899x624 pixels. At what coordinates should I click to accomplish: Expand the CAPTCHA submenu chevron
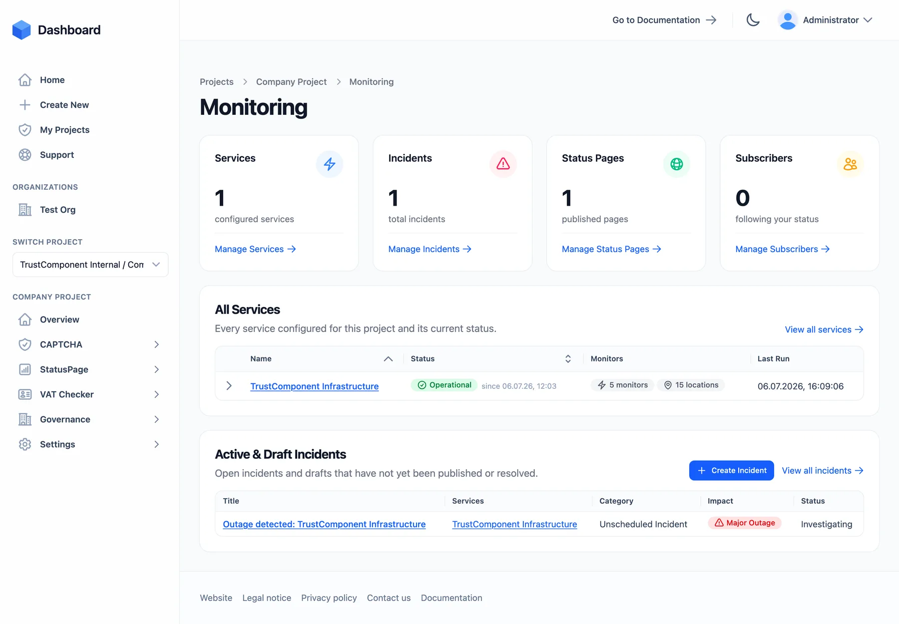click(x=156, y=344)
